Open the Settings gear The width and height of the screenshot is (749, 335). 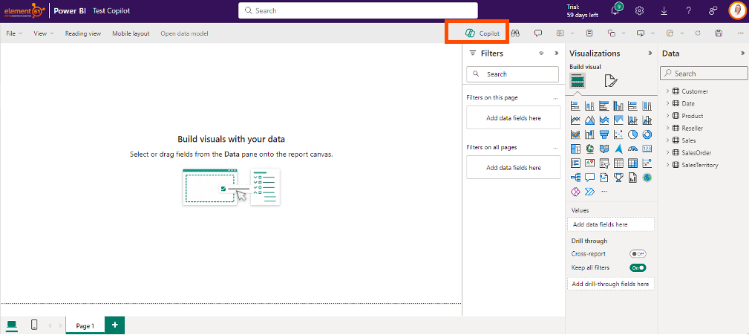(x=639, y=10)
